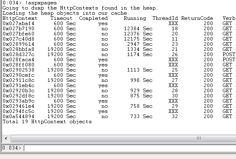Viewport: 236px width, 159px height.
Task: Click HttpContext address 0x028d327c
Action: pyautogui.click(x=18, y=54)
